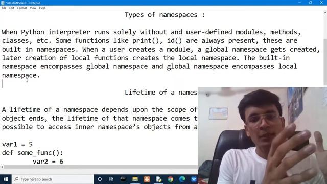Restore down the Notepad window

[310, 3]
